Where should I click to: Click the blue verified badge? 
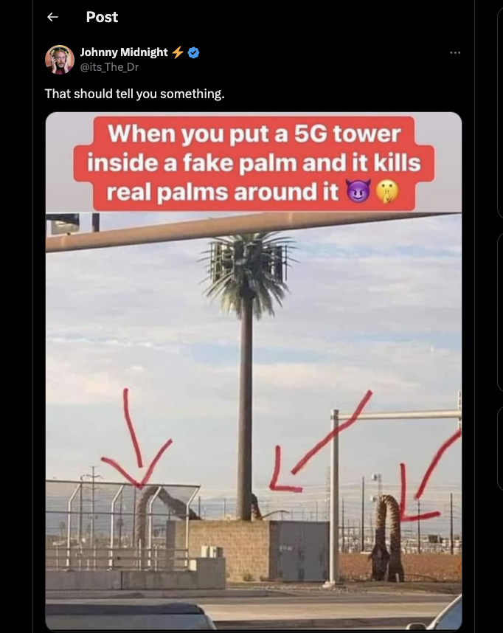pos(194,52)
